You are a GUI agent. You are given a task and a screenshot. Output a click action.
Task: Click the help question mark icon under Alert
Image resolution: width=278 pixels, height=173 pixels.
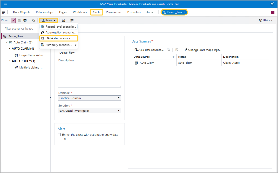coord(65,139)
